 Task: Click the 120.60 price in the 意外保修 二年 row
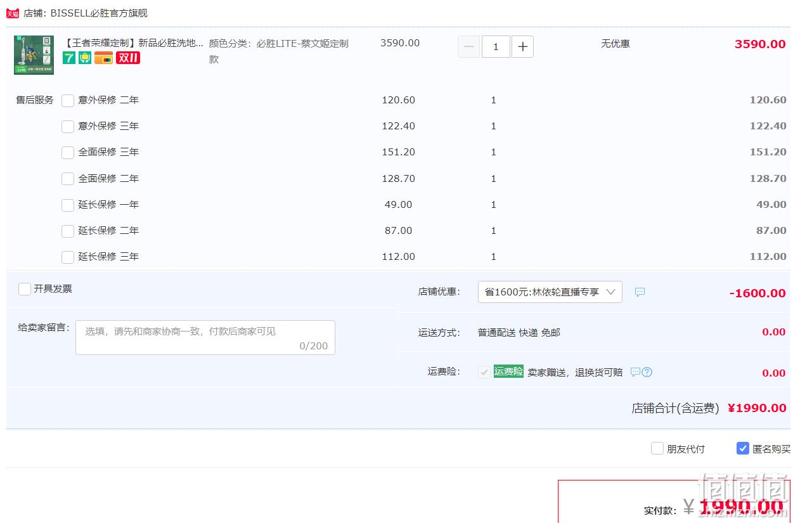(x=398, y=100)
